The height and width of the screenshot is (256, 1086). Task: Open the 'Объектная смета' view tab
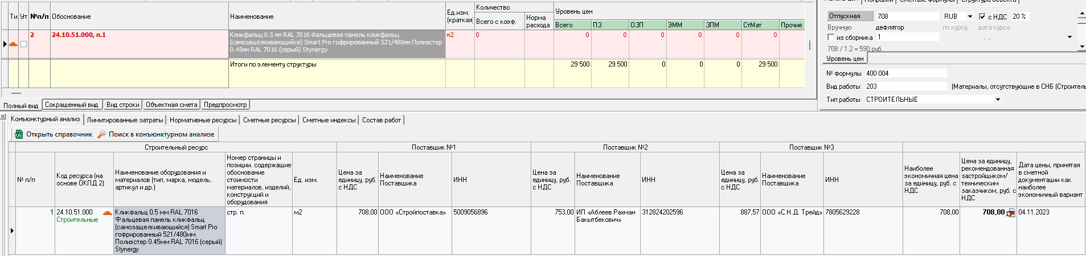[171, 105]
